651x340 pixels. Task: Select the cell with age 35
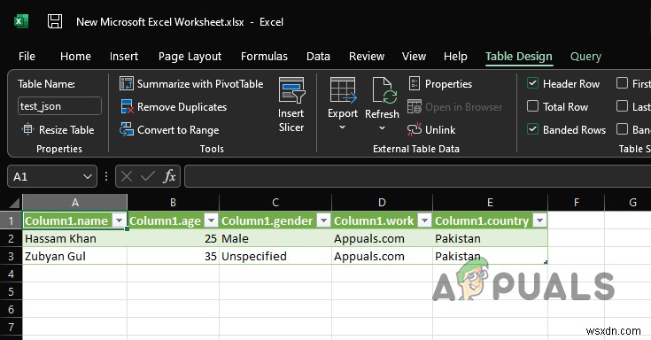click(x=173, y=256)
